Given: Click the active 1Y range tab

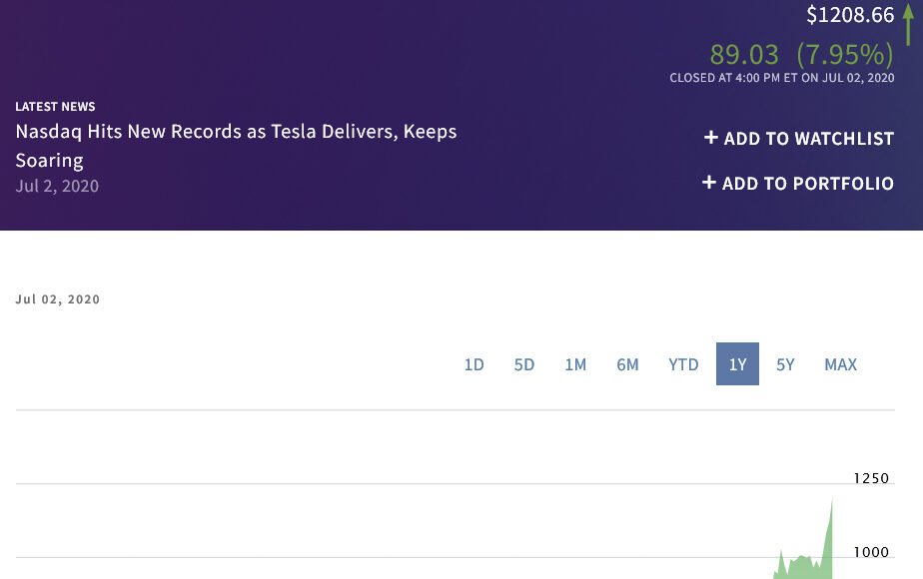Looking at the screenshot, I should pyautogui.click(x=737, y=364).
